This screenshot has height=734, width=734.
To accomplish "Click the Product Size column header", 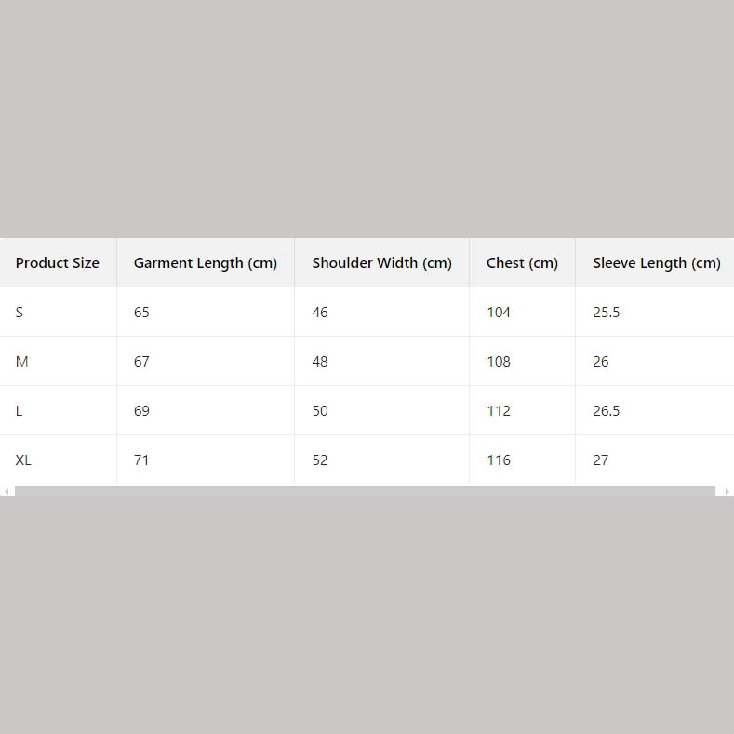I will pos(57,263).
